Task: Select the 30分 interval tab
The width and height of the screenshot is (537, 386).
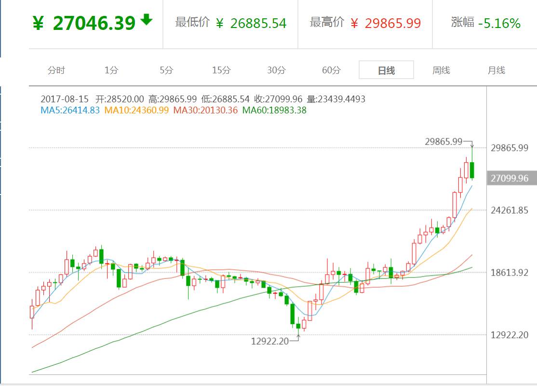Action: point(276,70)
